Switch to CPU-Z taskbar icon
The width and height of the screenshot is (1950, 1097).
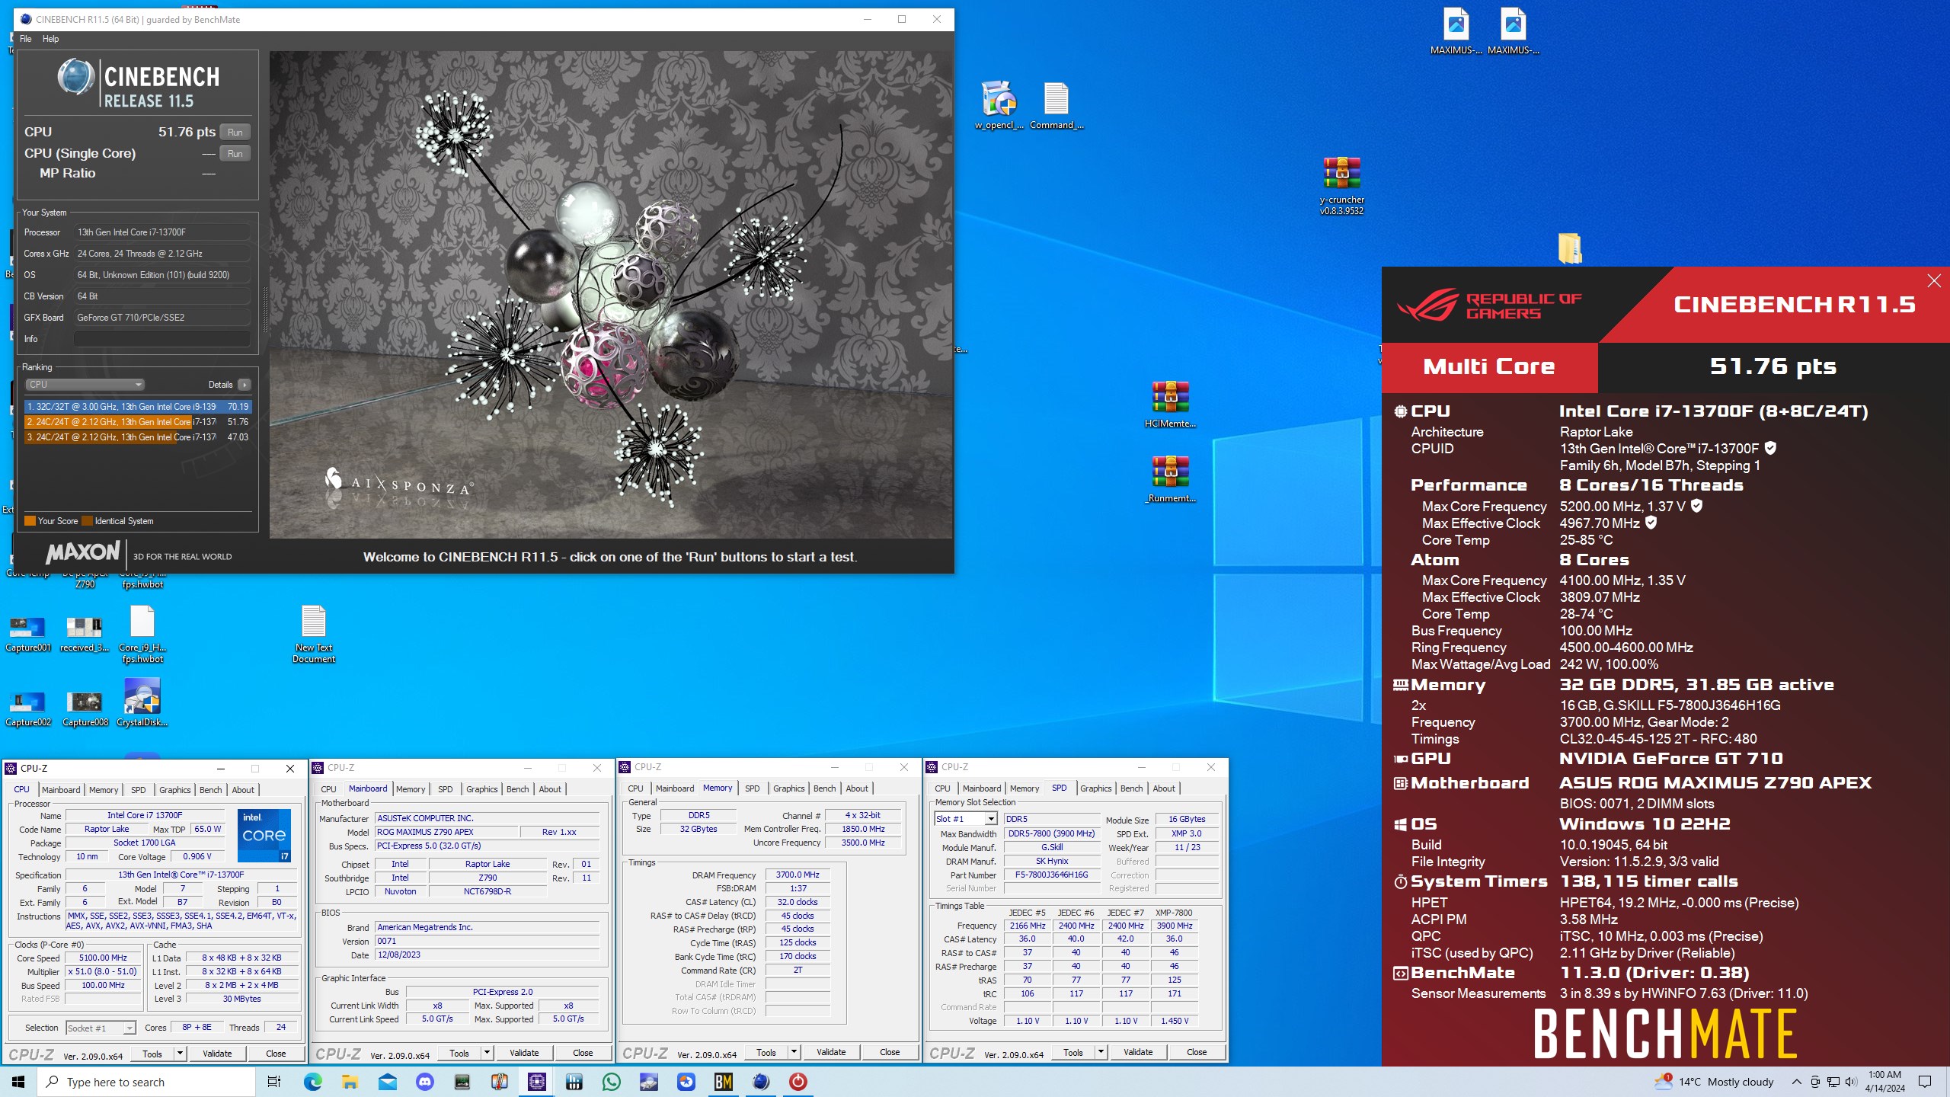(536, 1082)
